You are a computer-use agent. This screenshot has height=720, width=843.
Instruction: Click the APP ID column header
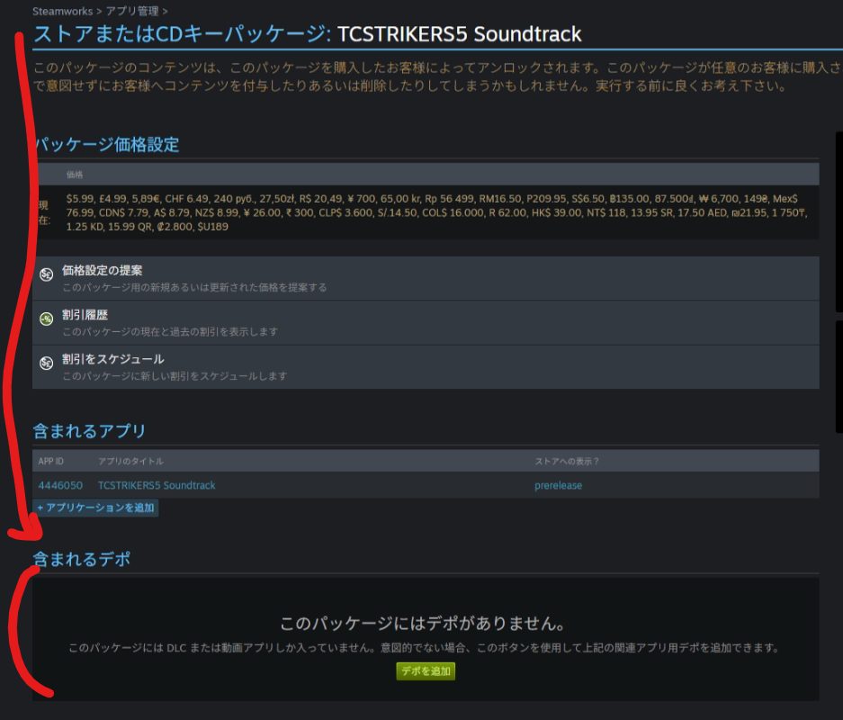pos(51,461)
